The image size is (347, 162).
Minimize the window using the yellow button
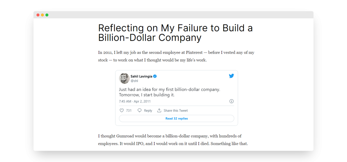tap(43, 15)
